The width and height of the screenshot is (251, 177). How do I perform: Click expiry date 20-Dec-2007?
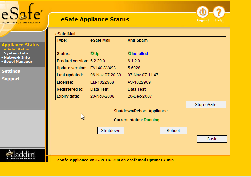pyautogui.click(x=140, y=96)
